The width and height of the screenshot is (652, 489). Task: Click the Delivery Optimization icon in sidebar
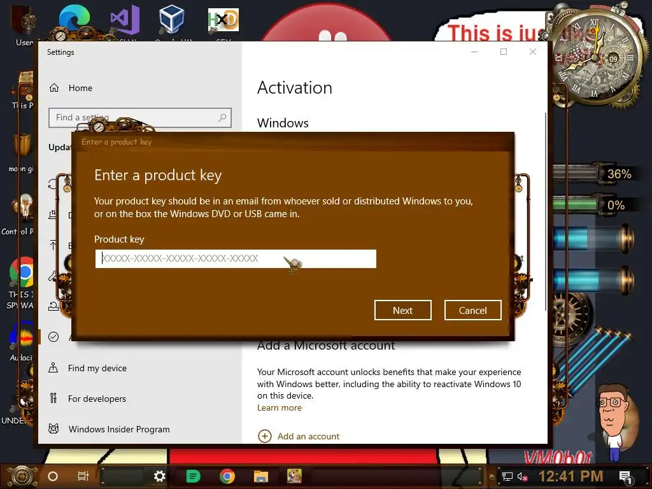tap(52, 215)
